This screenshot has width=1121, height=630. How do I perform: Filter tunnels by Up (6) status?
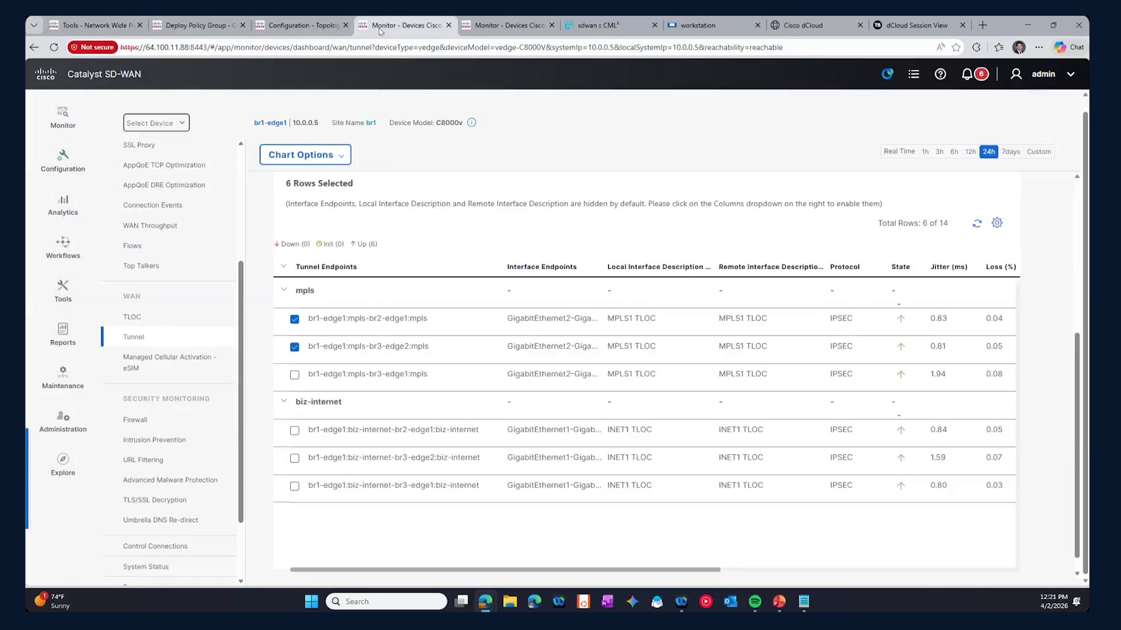point(364,244)
